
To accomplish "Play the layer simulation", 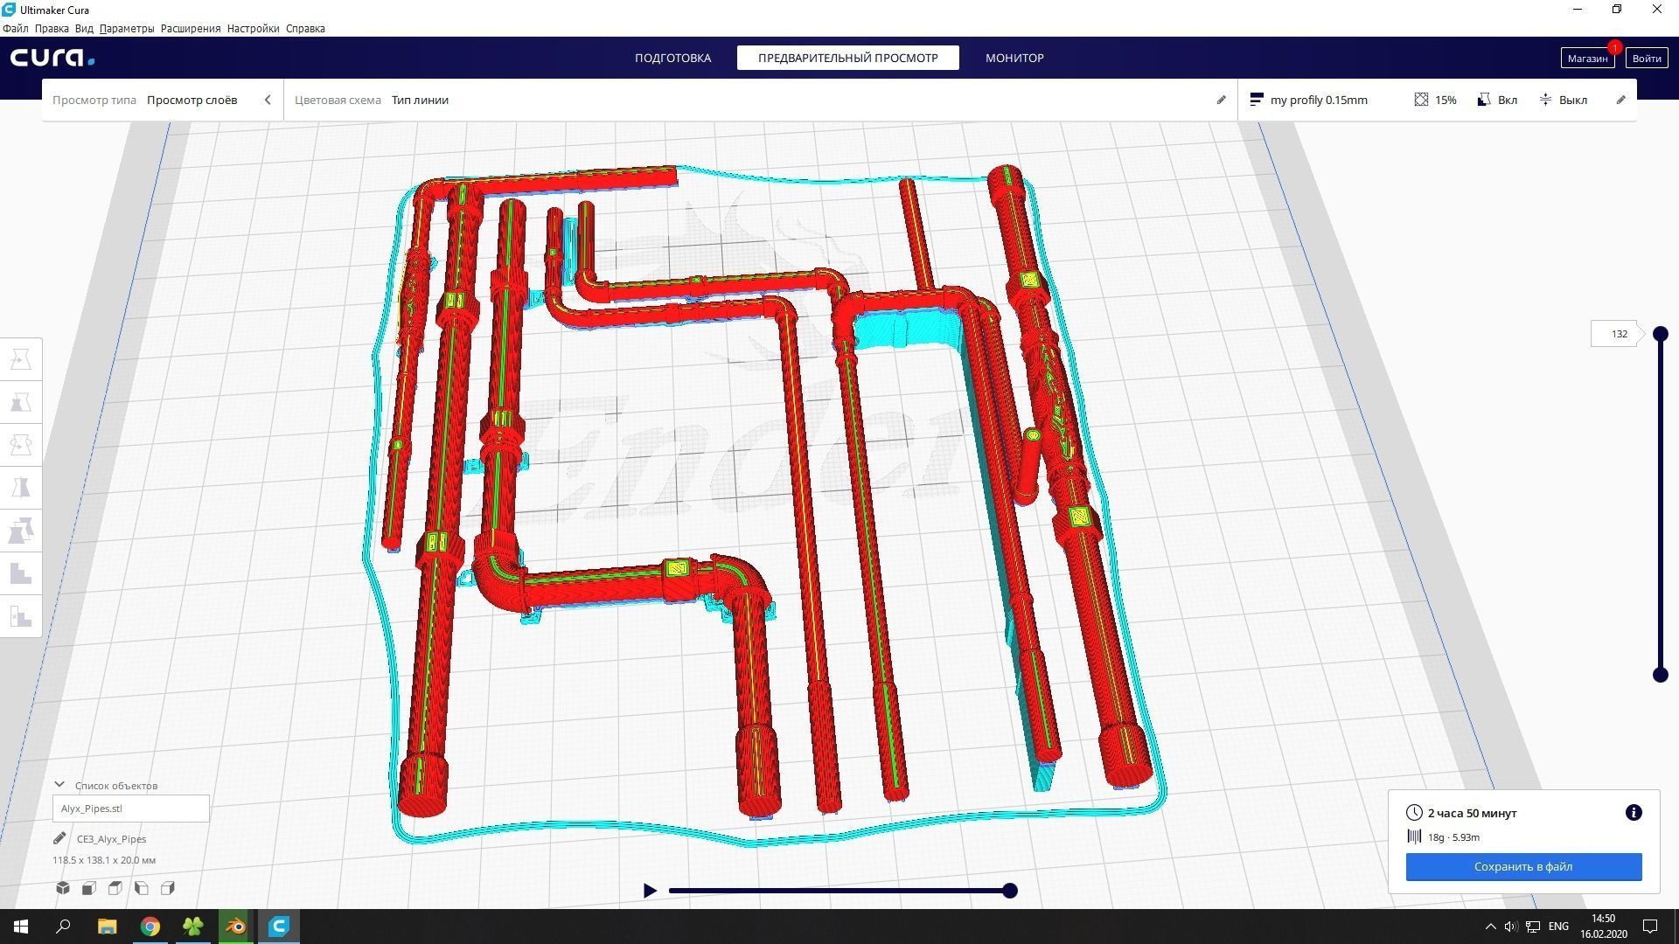I will 650,891.
